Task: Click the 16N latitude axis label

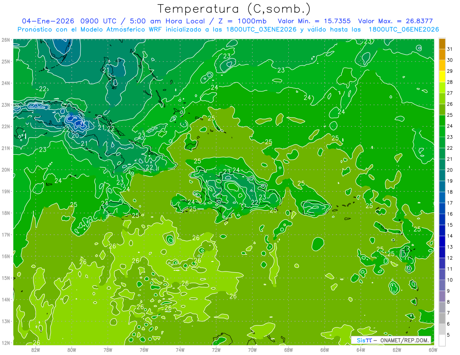Action: point(6,256)
